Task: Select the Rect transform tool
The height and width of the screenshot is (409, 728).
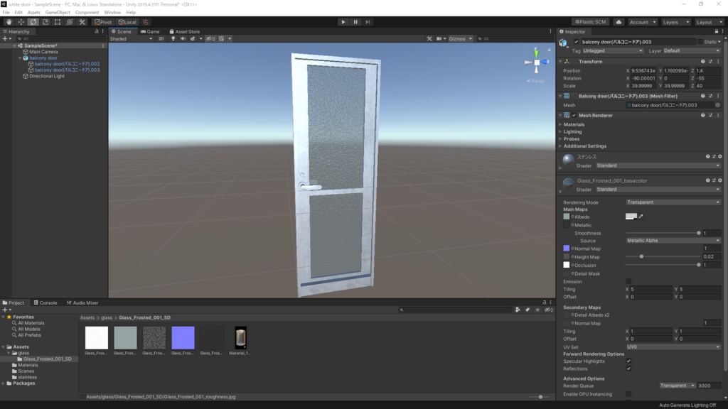Action: click(x=57, y=22)
